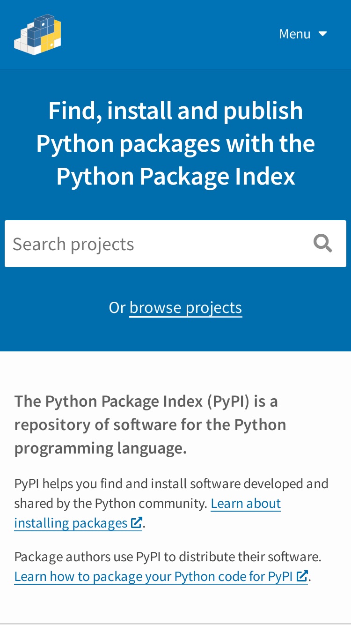The width and height of the screenshot is (351, 625).
Task: Click the Python Package Index headline line
Action: click(175, 177)
